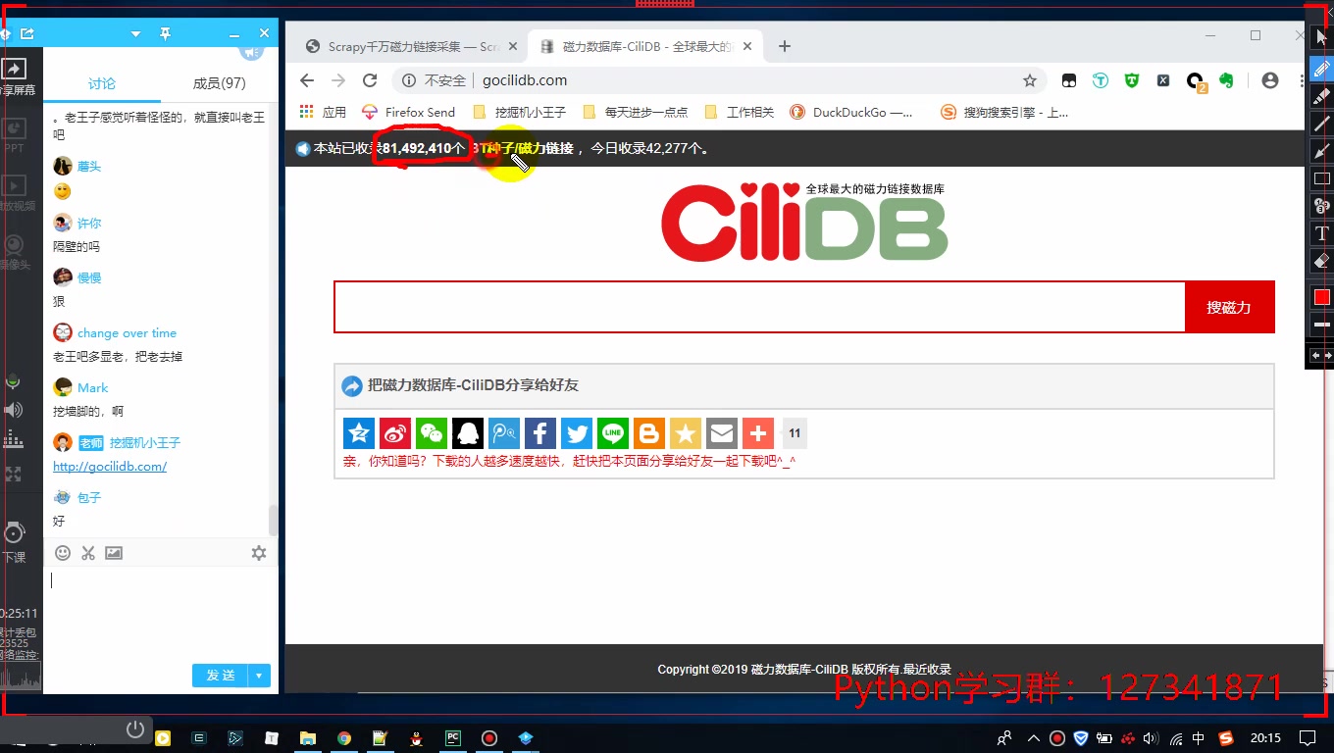
Task: Reload the gocilidb.com page
Action: (x=370, y=80)
